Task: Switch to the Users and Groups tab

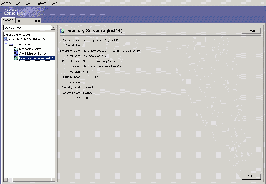Action: [x=28, y=21]
